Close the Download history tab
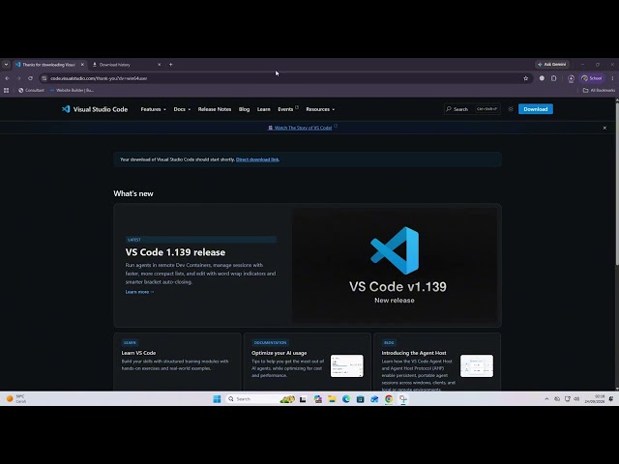Image resolution: width=619 pixels, height=464 pixels. pos(159,65)
